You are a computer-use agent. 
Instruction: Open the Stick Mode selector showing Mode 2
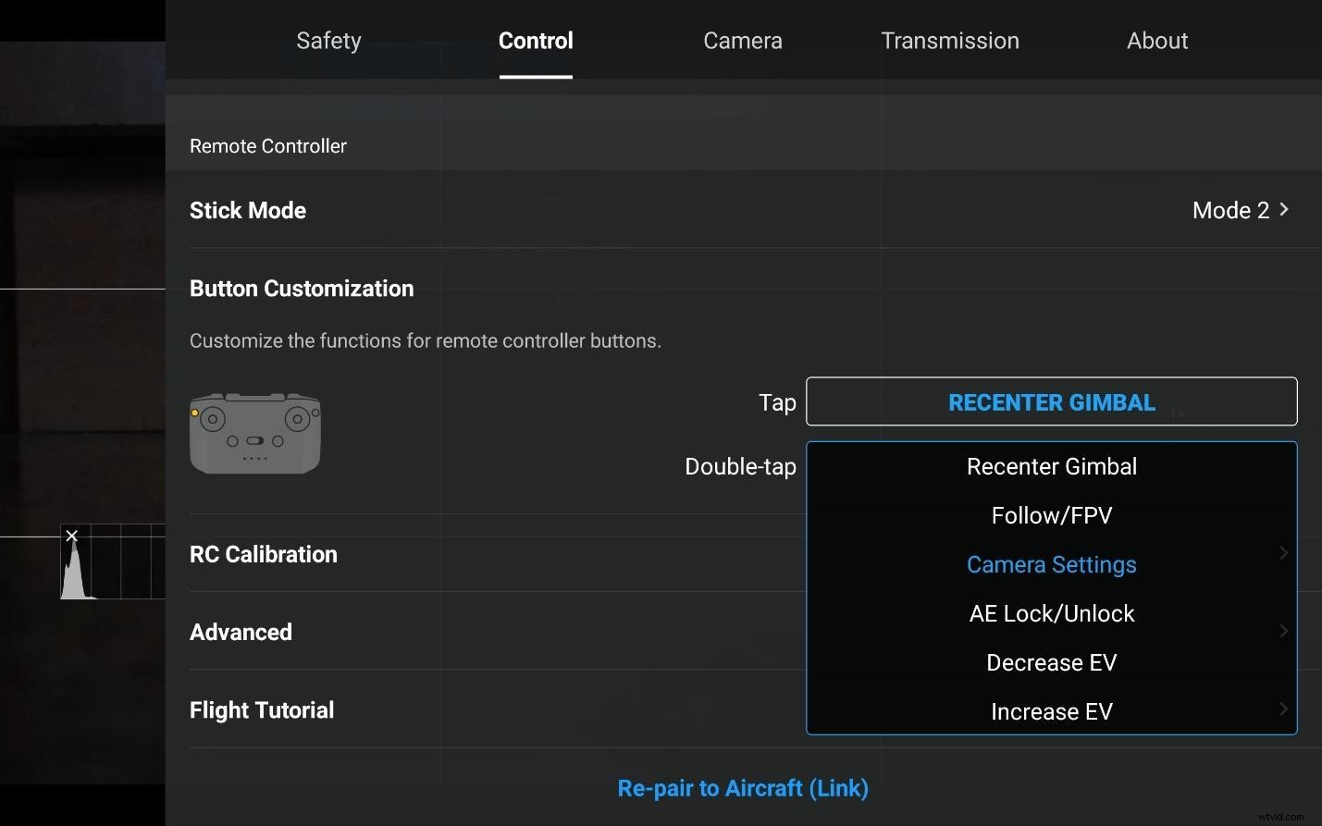pos(1240,210)
